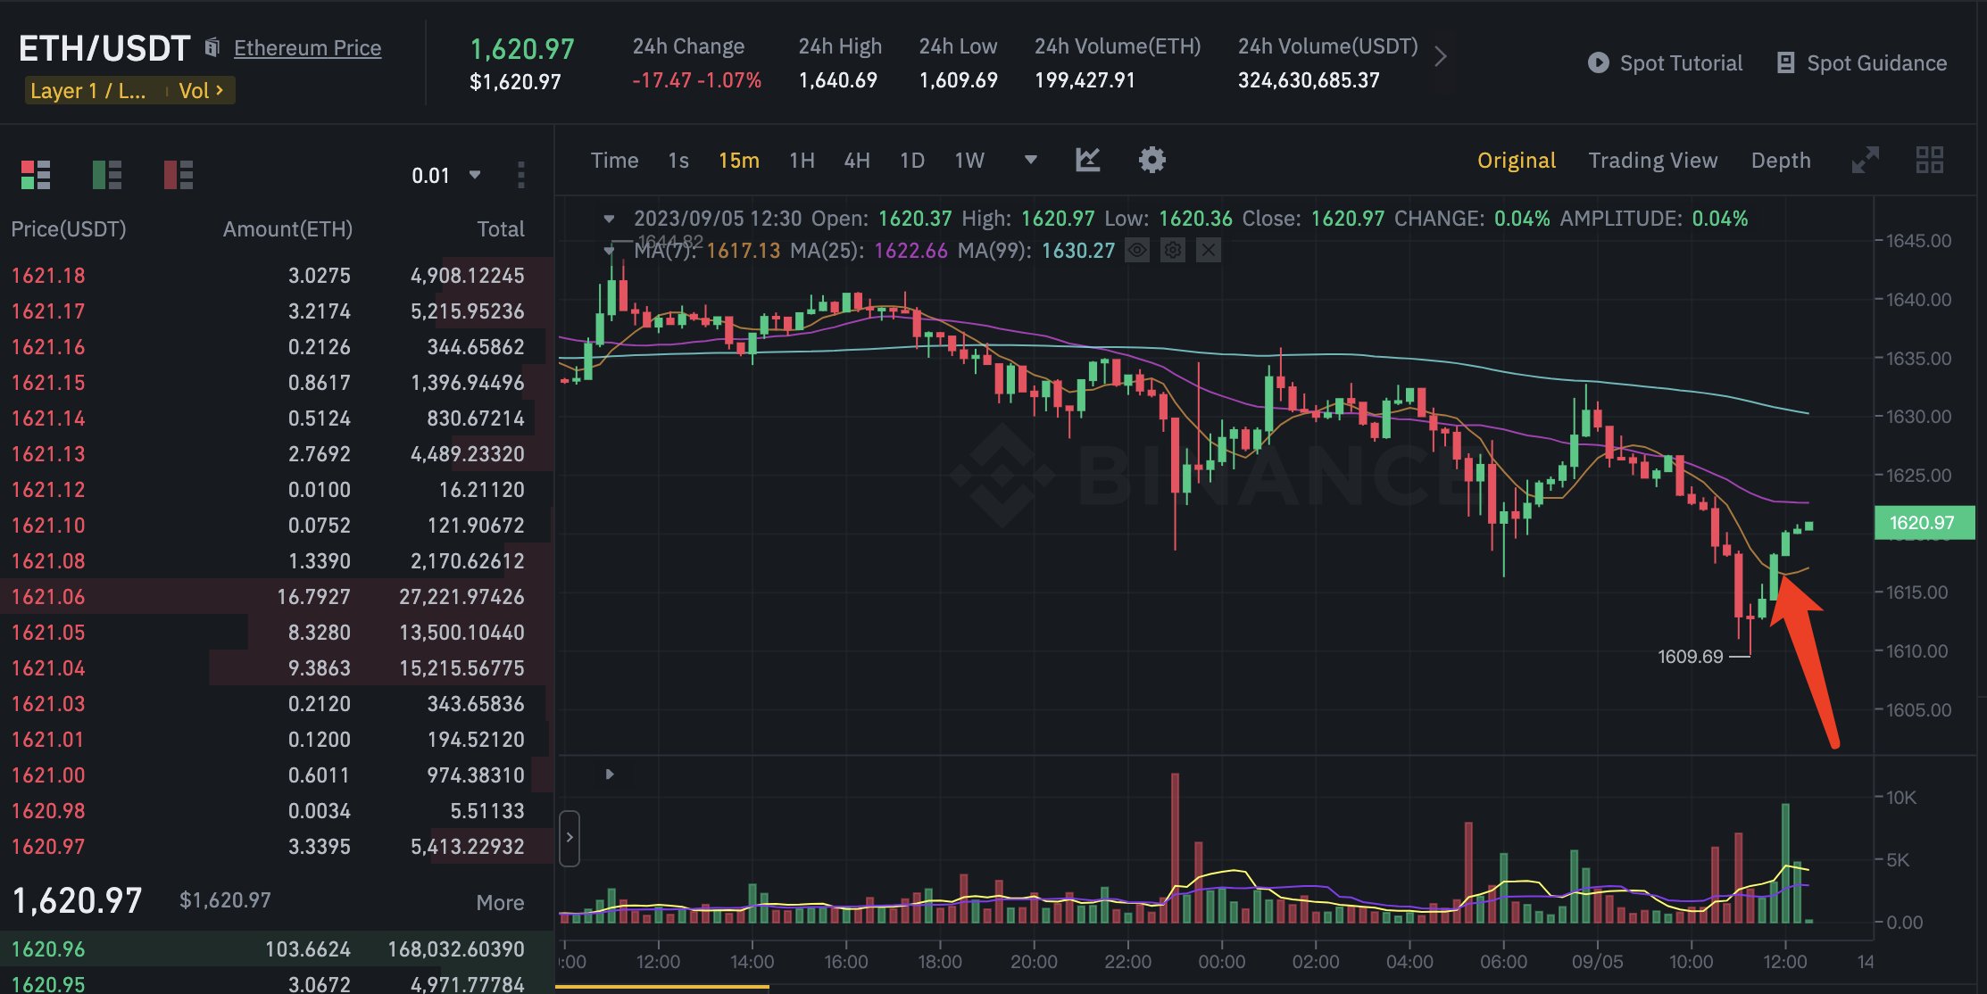Toggle MA indicator visibility eye
This screenshot has height=994, width=1987.
coord(1137,251)
